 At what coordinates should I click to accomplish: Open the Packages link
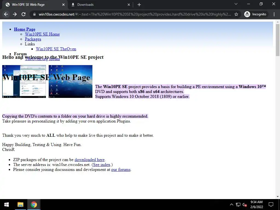(x=33, y=39)
